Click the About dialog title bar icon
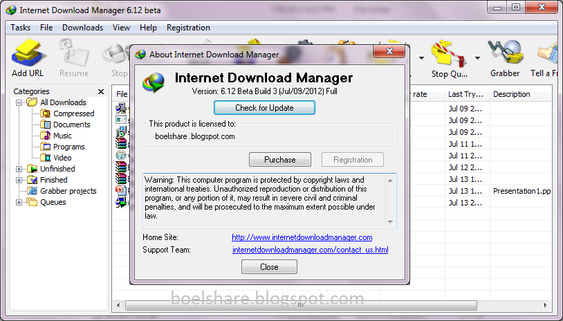The height and width of the screenshot is (321, 563). [140, 55]
